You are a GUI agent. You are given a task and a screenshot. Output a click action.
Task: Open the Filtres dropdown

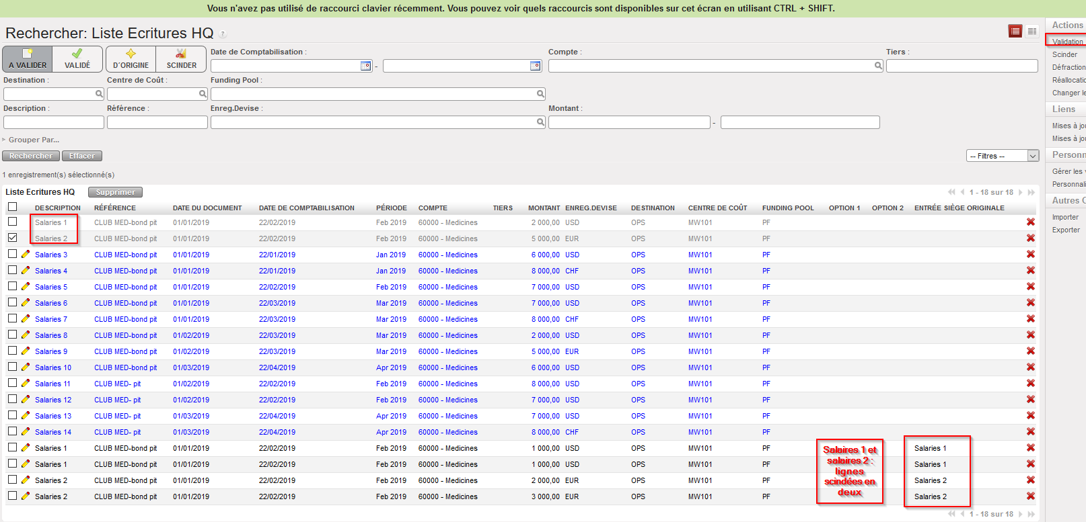click(1003, 156)
